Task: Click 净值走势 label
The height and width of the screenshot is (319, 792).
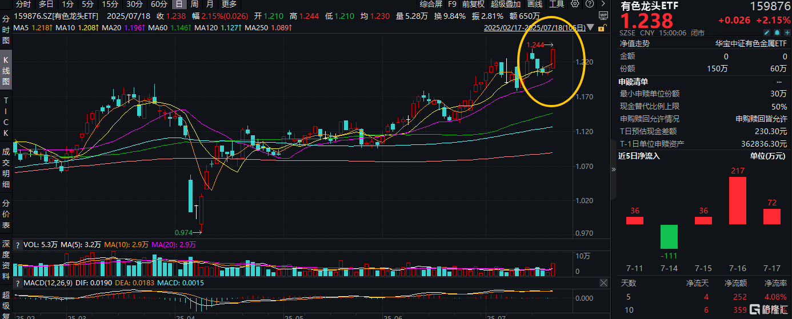Action: pos(634,43)
